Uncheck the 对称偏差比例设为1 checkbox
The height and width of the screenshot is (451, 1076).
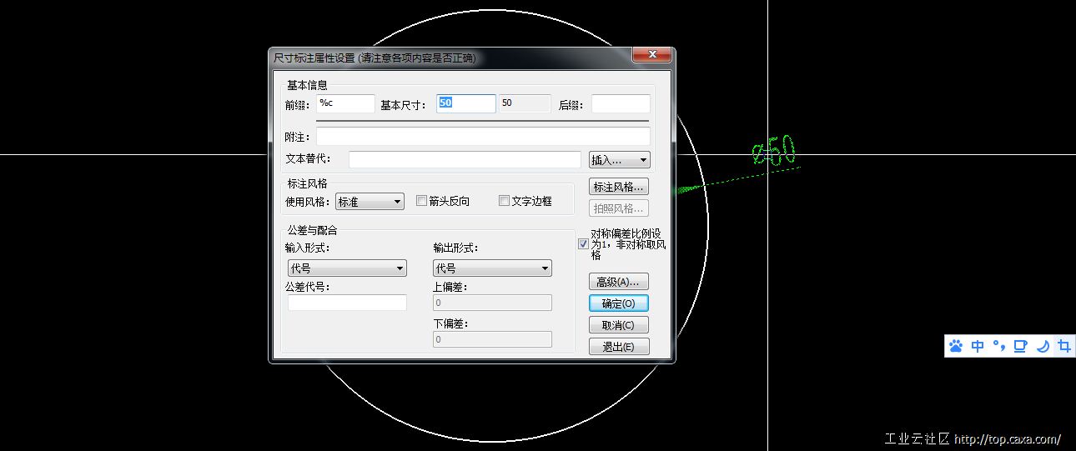pyautogui.click(x=583, y=244)
